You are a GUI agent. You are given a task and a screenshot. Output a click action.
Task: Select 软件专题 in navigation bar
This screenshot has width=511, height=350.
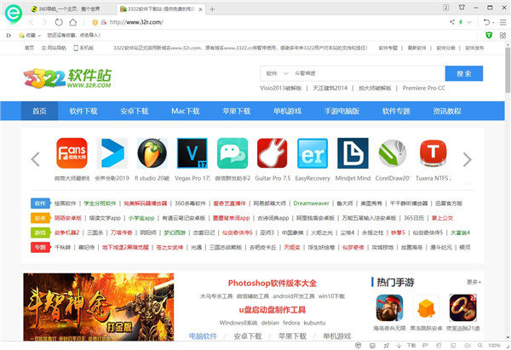click(396, 111)
